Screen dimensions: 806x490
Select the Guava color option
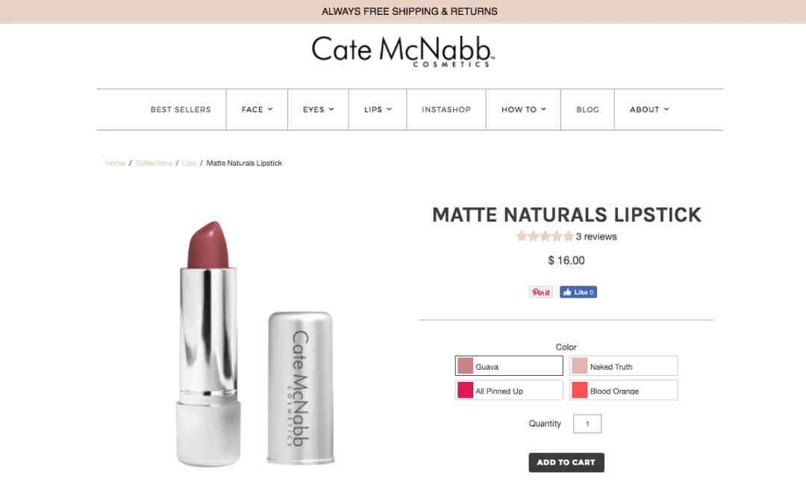pyautogui.click(x=509, y=366)
